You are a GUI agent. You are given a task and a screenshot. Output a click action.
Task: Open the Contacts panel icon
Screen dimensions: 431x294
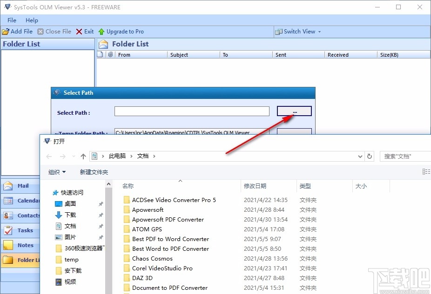[x=9, y=215]
